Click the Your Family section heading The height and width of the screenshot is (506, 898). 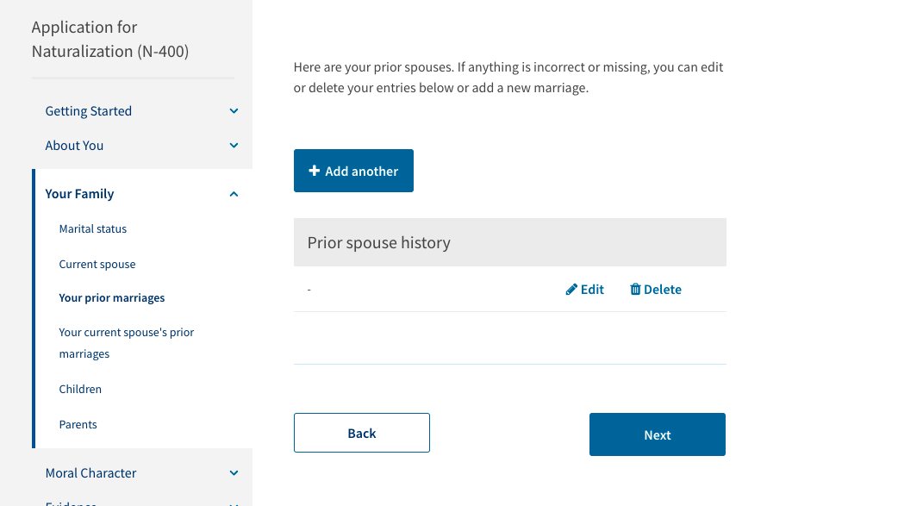coord(79,194)
